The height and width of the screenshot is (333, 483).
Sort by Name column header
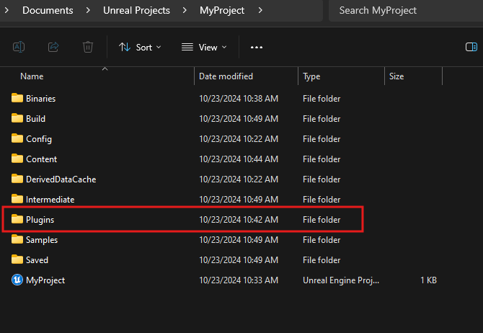coord(32,76)
